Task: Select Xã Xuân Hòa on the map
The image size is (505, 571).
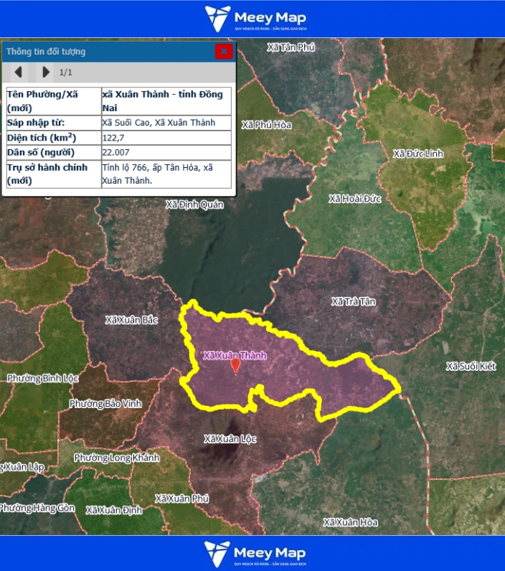Action: pos(350,522)
